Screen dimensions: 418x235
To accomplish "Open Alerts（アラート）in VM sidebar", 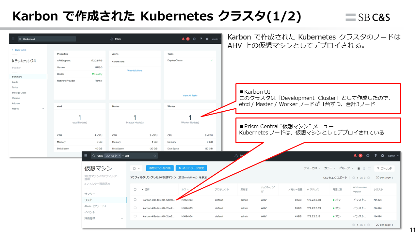I will click(95, 206).
